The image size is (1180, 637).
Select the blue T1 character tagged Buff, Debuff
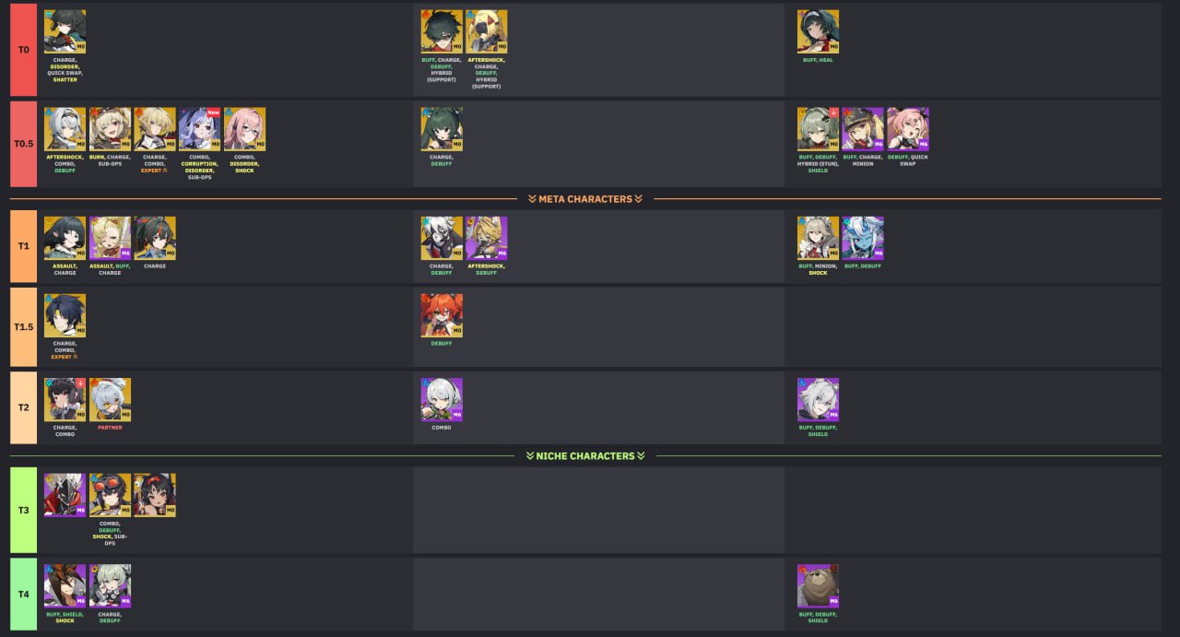coord(863,238)
